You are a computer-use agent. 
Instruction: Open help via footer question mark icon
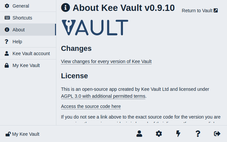coord(198,134)
